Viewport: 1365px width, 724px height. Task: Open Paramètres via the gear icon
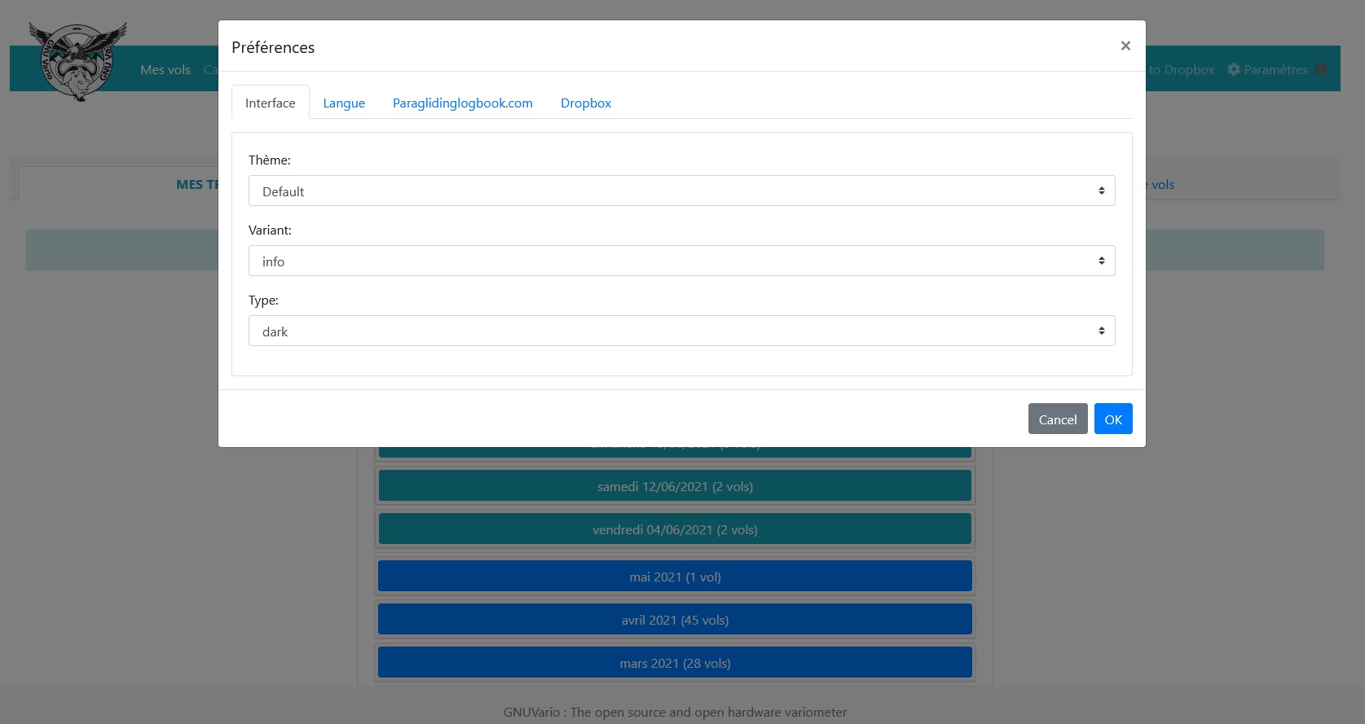point(1234,69)
